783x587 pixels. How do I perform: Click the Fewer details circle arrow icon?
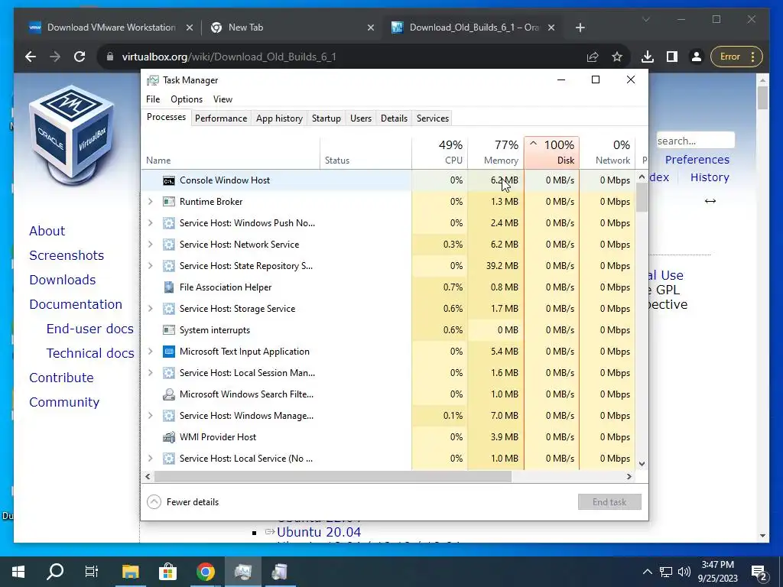coord(154,502)
